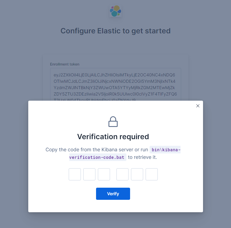Select the fifth verification code digit box
This screenshot has width=231, height=228.
point(137,174)
